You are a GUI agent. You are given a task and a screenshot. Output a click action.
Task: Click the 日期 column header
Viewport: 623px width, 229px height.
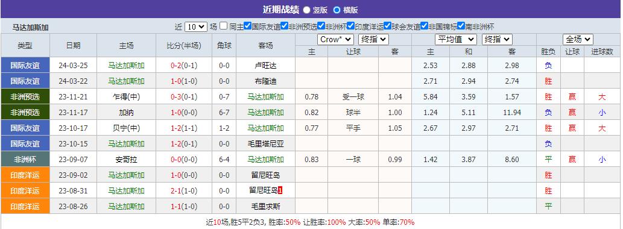[x=73, y=45]
